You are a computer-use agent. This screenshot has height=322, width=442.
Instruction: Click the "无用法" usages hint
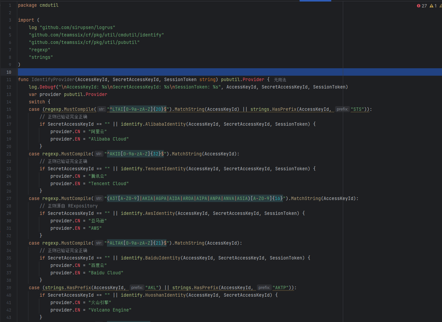coord(280,80)
